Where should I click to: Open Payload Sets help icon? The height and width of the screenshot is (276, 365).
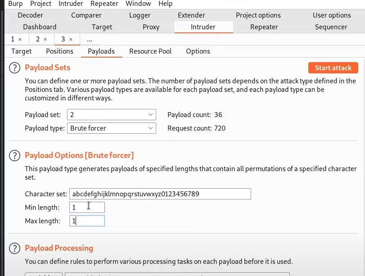coord(14,68)
